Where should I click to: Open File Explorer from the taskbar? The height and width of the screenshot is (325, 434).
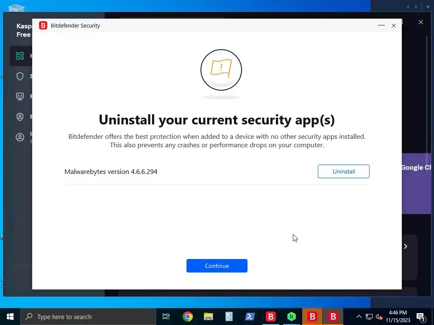pos(208,317)
